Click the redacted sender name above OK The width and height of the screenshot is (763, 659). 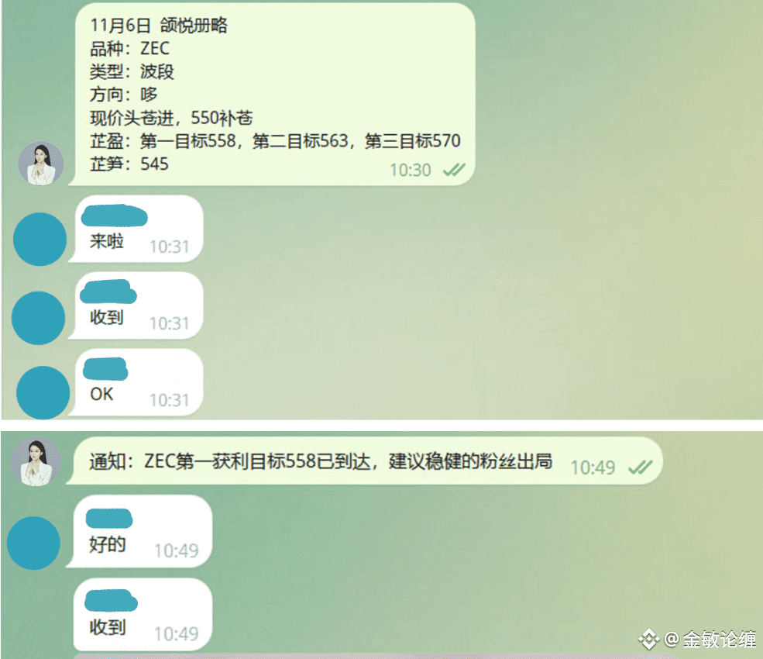(x=105, y=369)
